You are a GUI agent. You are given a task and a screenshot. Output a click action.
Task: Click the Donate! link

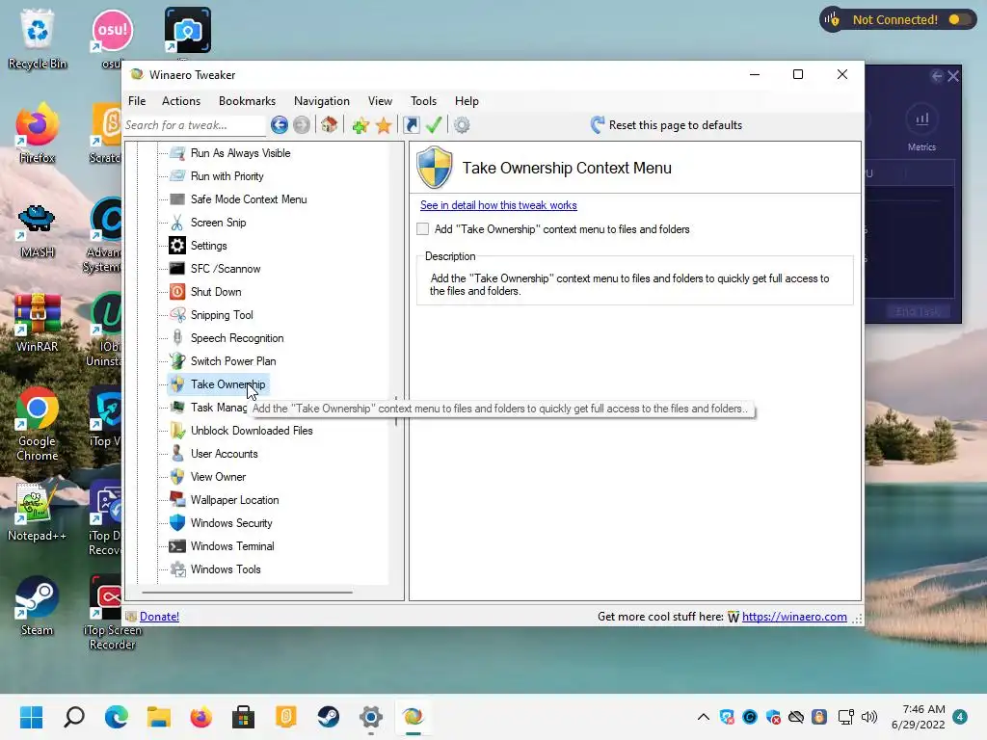[x=159, y=617]
